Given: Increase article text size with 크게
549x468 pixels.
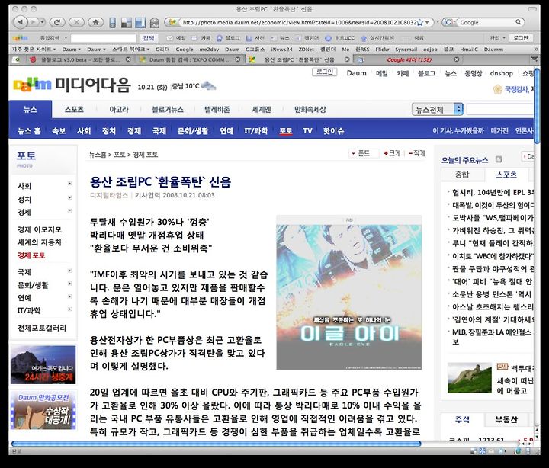Looking at the screenshot, I should pyautogui.click(x=392, y=153).
